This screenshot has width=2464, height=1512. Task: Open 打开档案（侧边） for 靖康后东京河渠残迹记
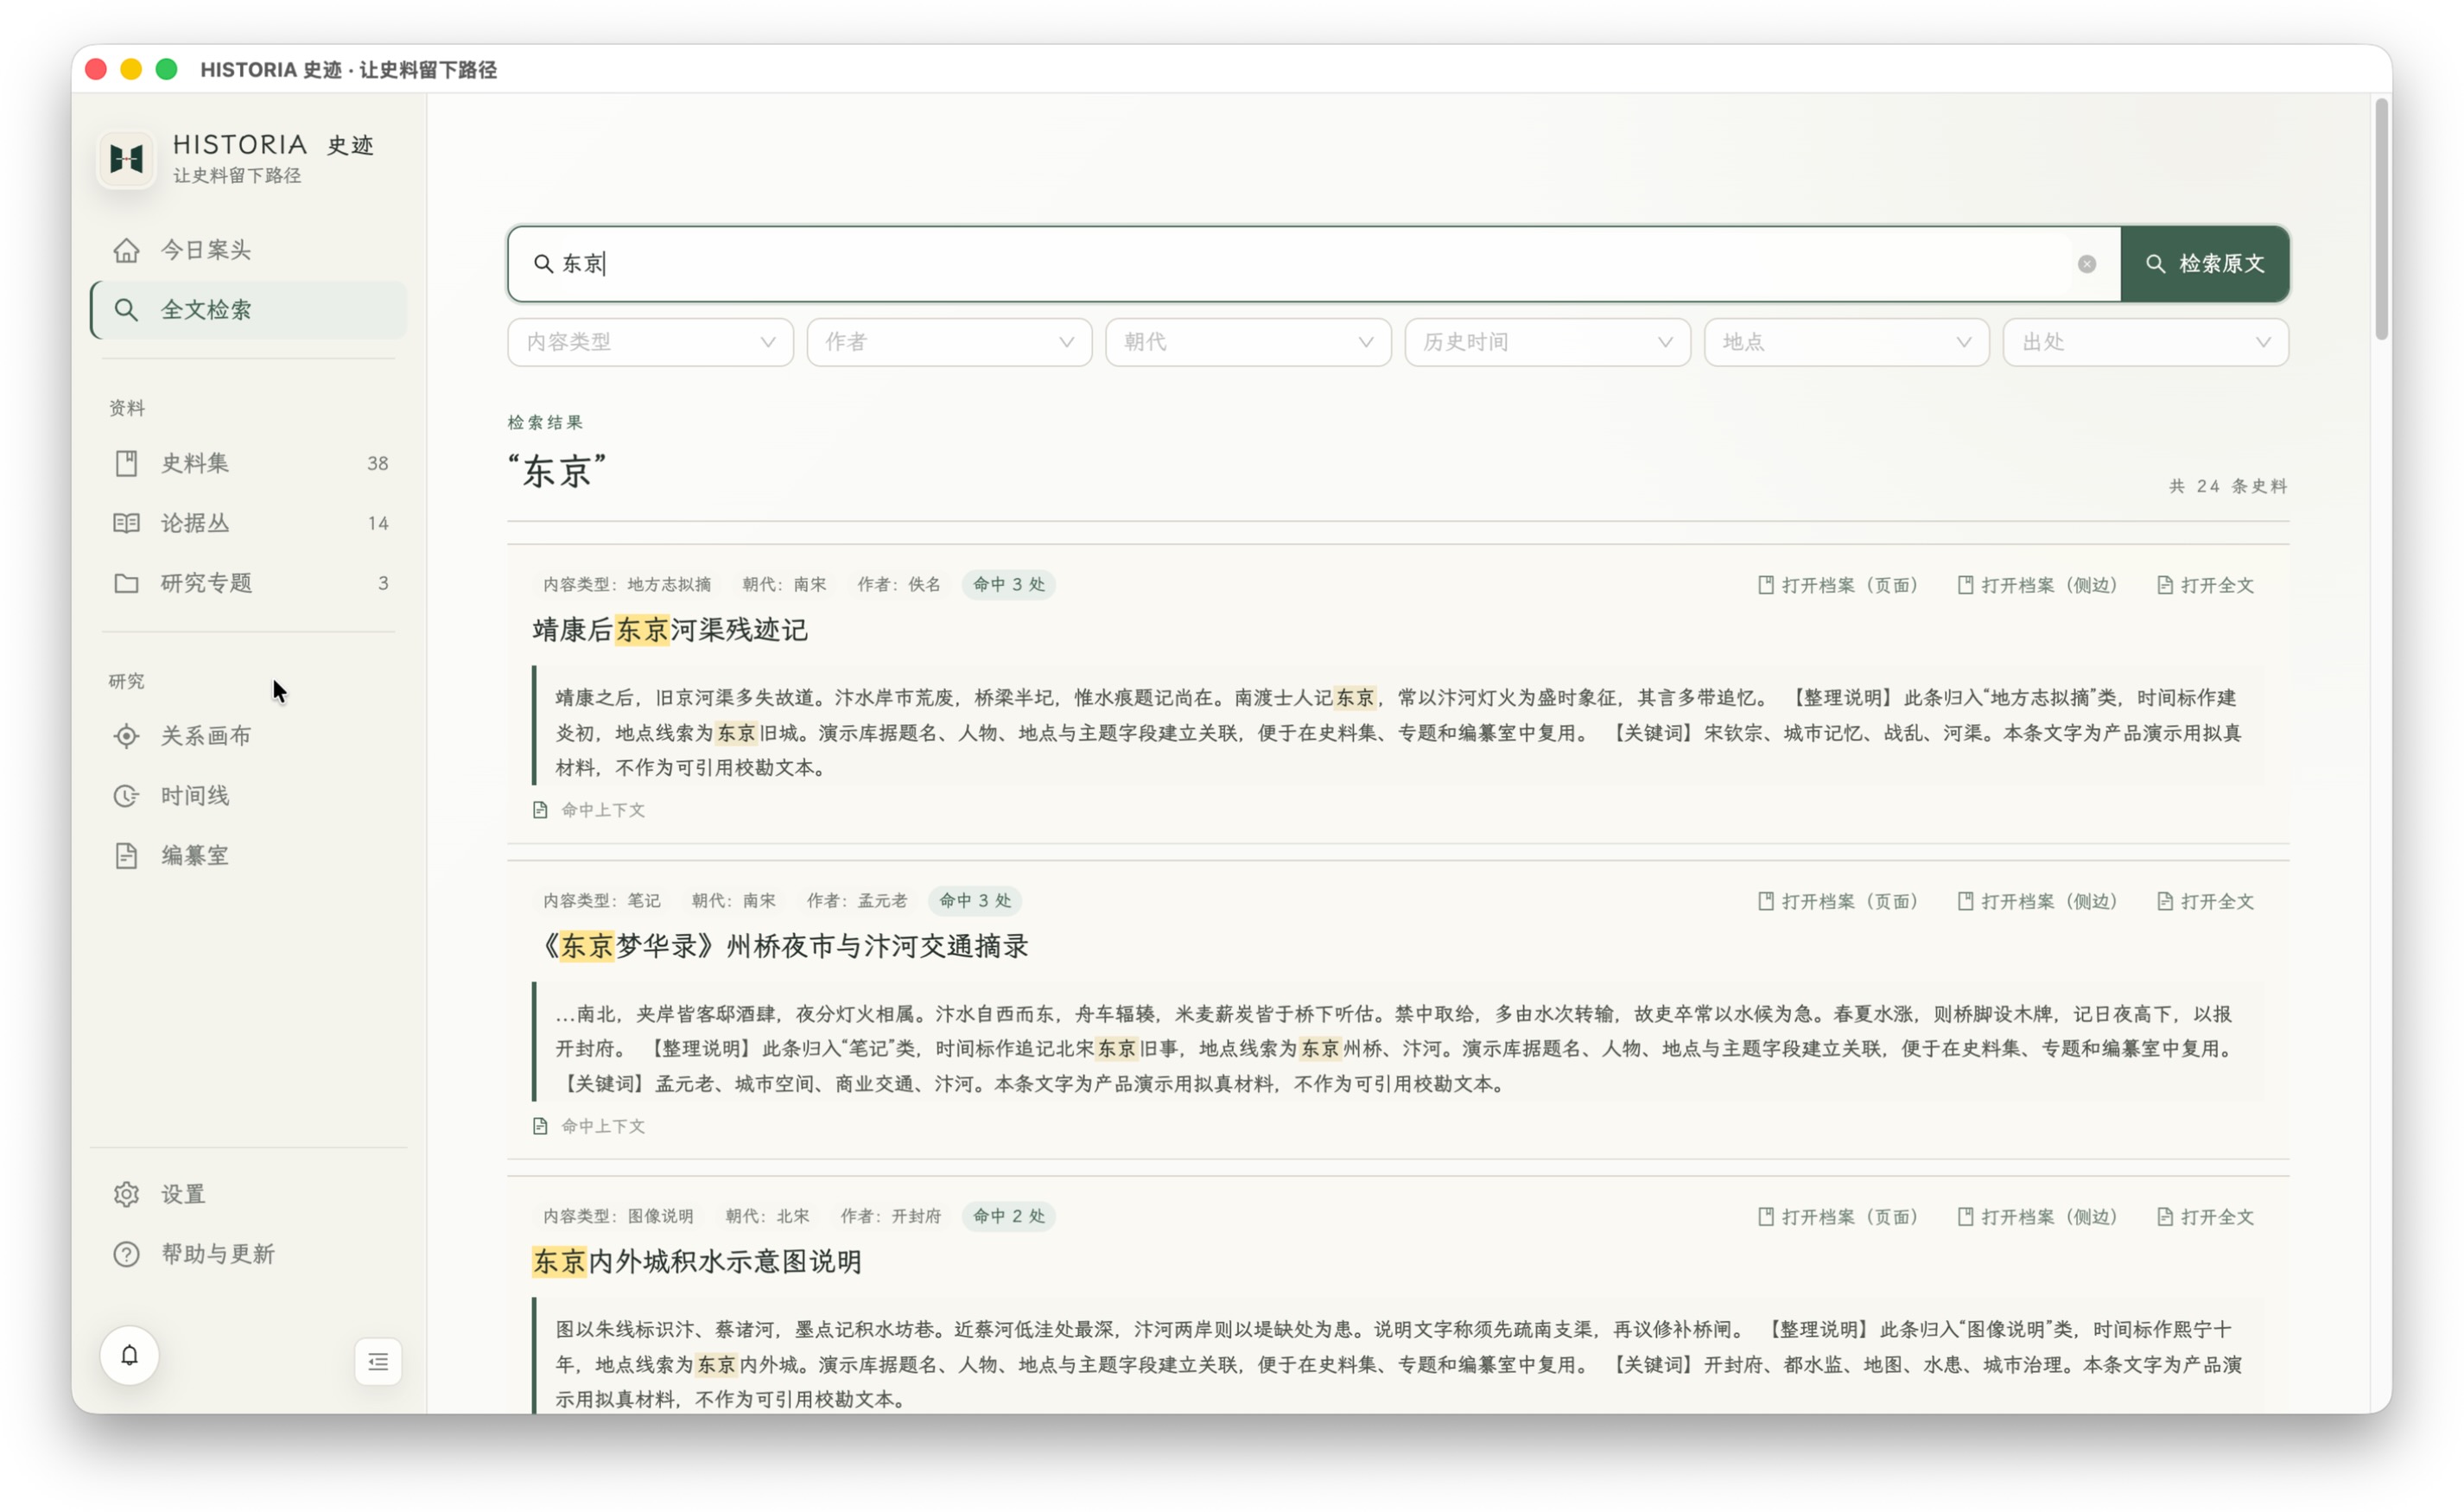point(2038,585)
